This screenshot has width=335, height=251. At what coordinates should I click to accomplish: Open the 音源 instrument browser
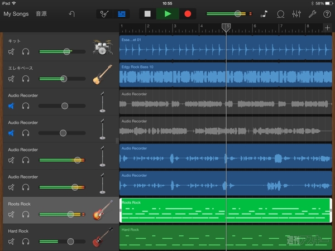[41, 13]
